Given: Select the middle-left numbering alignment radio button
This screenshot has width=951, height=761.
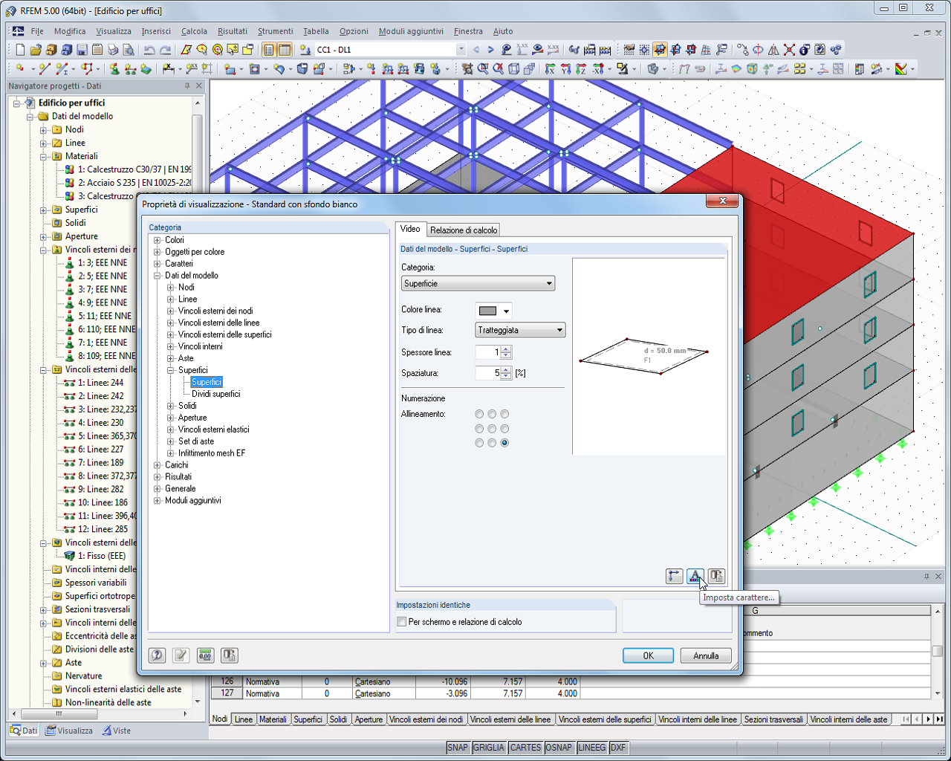Looking at the screenshot, I should click(x=479, y=429).
